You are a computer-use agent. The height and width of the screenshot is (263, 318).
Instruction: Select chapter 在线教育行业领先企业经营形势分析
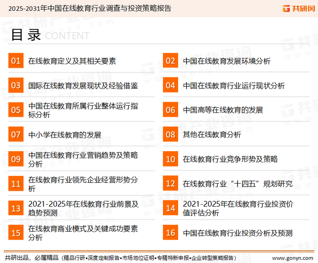pyautogui.click(x=83, y=184)
